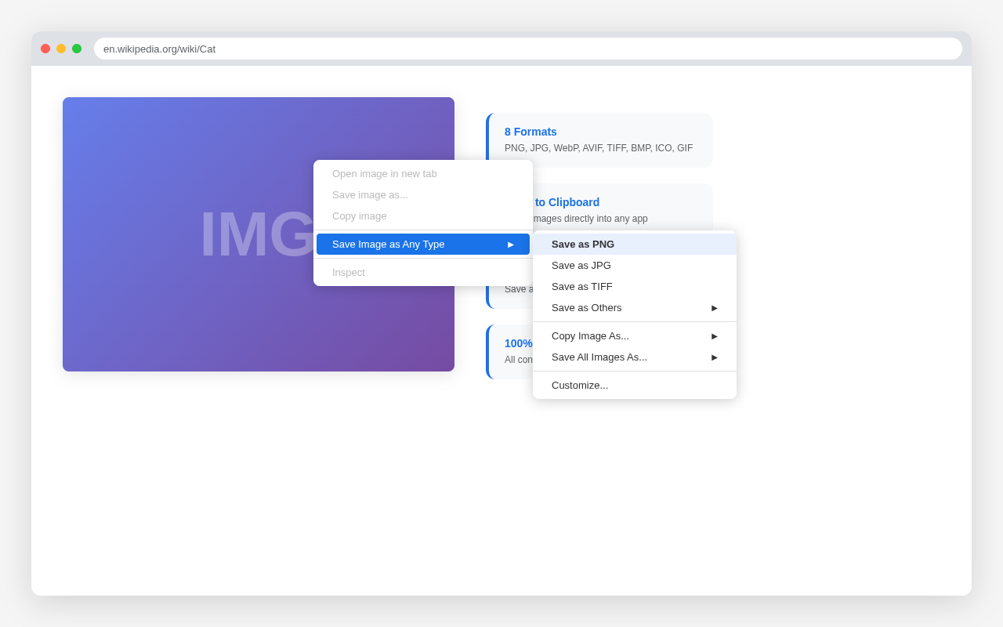Click the to Clipboard card heading
The width and height of the screenshot is (1003, 627).
pos(567,202)
